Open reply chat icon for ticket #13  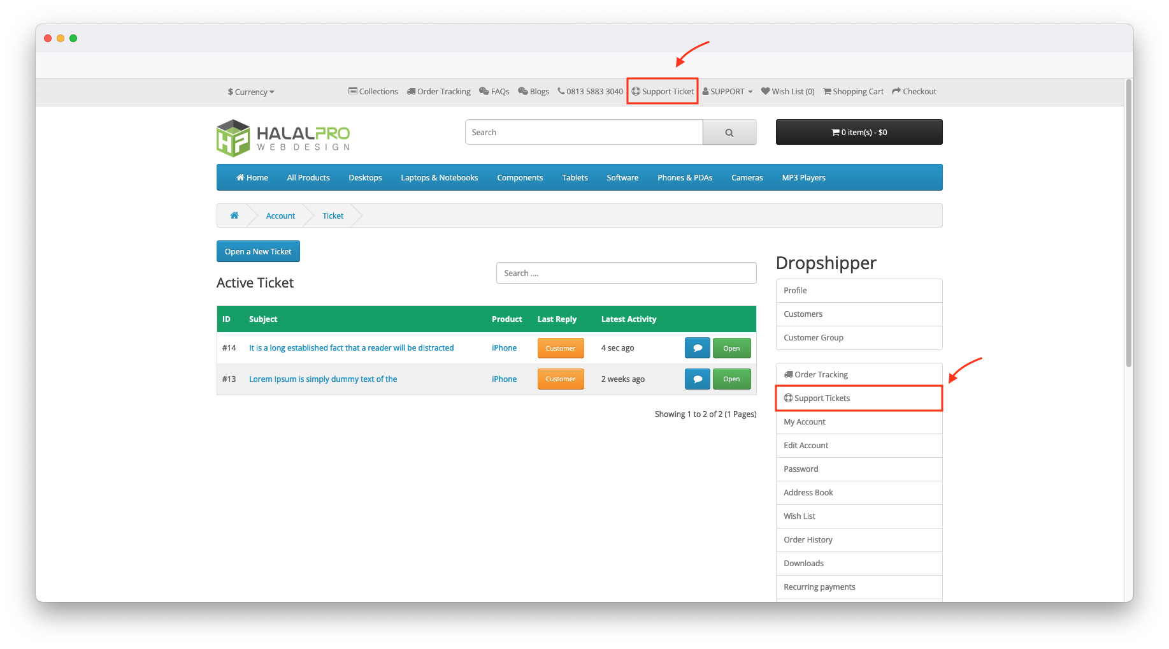click(697, 379)
